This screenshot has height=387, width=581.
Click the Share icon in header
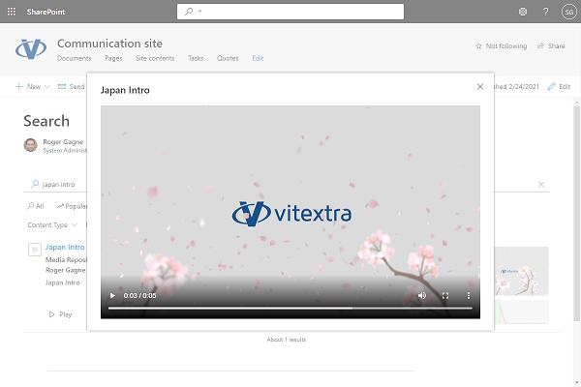point(540,45)
